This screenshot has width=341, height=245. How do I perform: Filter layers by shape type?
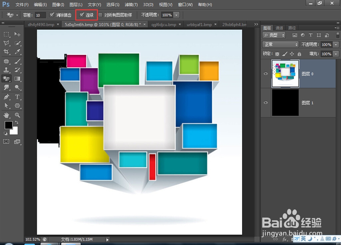(319, 35)
